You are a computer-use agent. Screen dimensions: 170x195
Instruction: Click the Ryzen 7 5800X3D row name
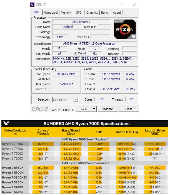click(x=15, y=177)
